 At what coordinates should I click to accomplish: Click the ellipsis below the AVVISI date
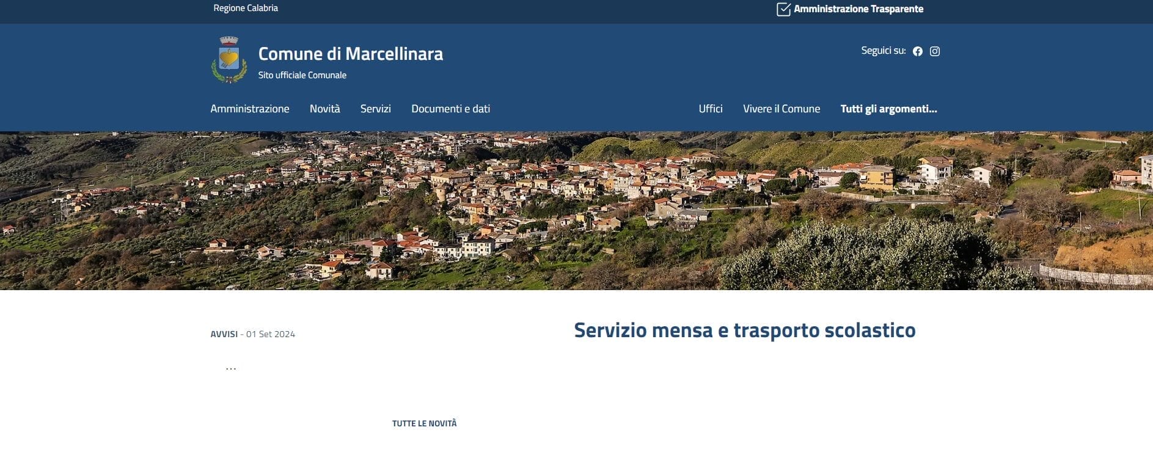click(231, 368)
